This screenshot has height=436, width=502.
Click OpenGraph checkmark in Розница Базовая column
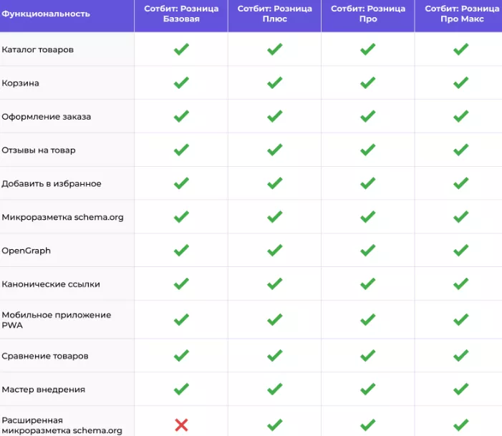[181, 251]
